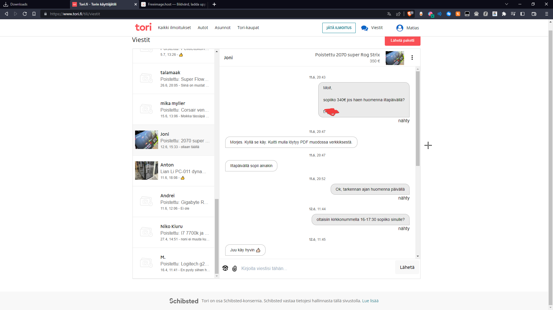Viewport: 553px width, 310px height.
Task: Open the browser hamburger menu
Action: point(547,14)
